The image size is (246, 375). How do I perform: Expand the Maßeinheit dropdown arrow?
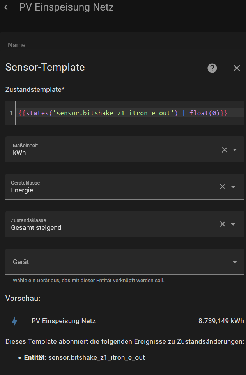235,150
